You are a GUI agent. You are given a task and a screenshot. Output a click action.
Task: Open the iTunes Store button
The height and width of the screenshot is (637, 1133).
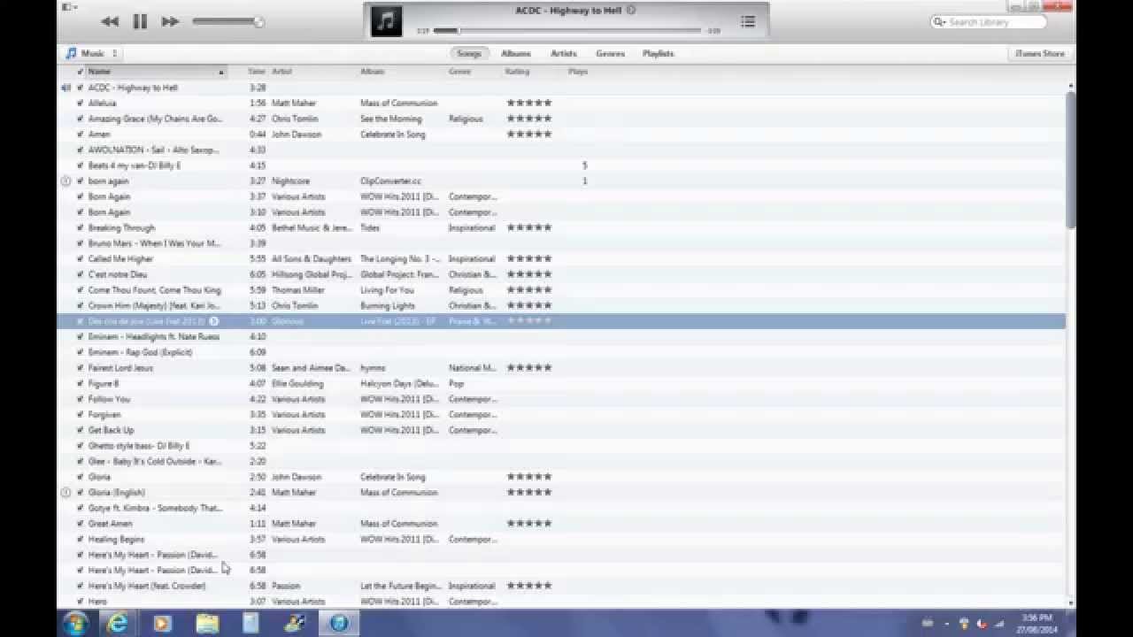pyautogui.click(x=1041, y=53)
